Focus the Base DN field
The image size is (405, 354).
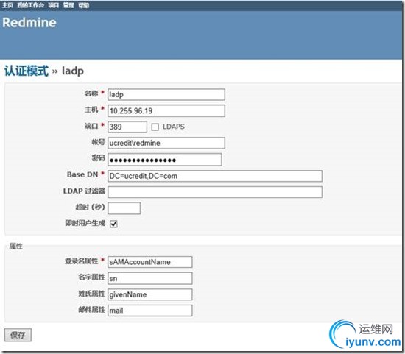pyautogui.click(x=215, y=176)
